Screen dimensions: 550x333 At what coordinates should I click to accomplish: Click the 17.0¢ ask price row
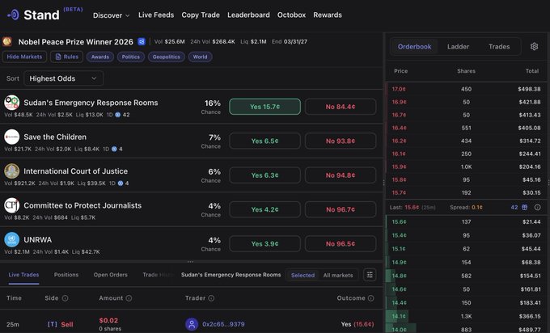467,89
